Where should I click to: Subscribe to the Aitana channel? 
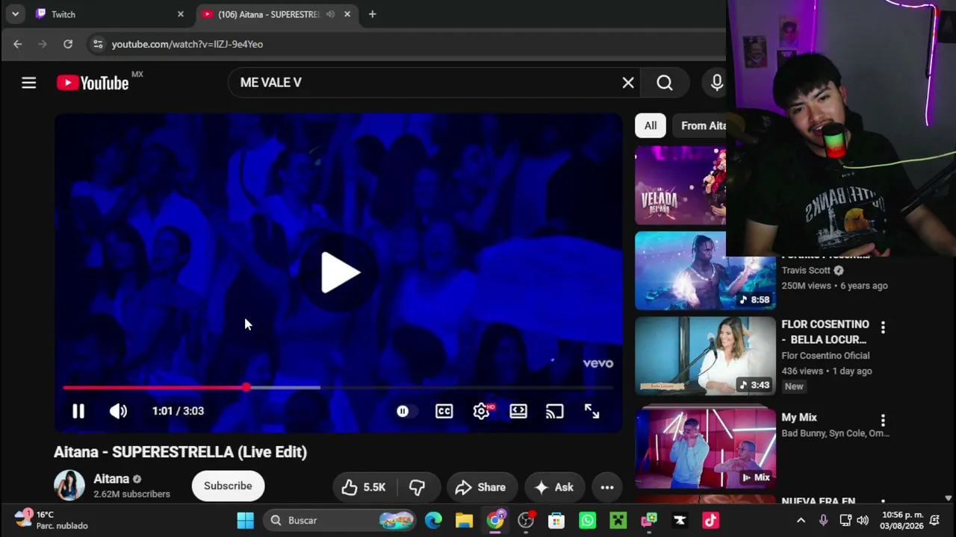[228, 486]
